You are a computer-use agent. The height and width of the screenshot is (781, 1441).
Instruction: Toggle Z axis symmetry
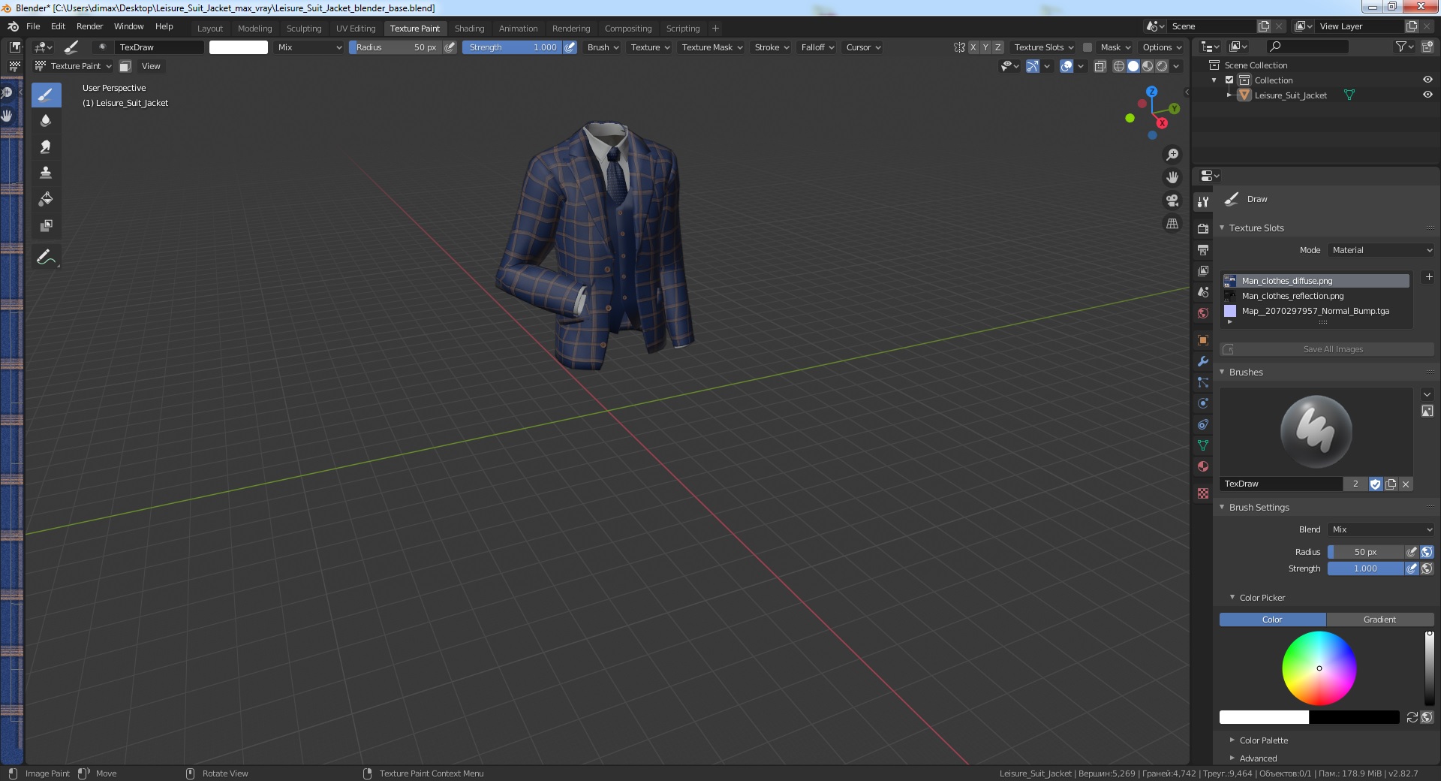(997, 47)
